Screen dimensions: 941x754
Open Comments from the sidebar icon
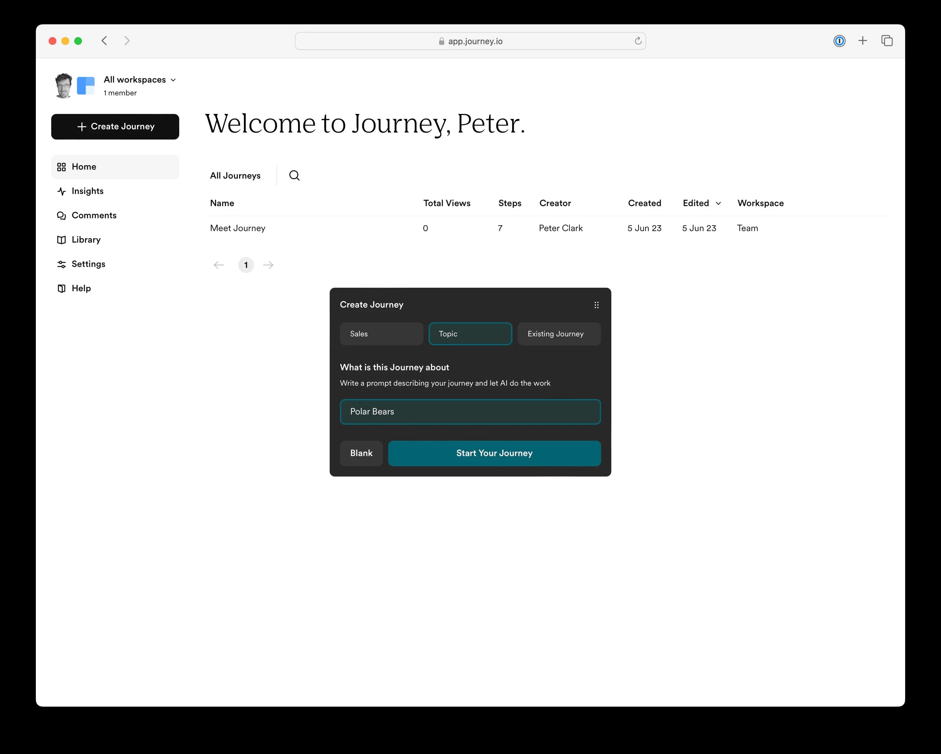pyautogui.click(x=61, y=215)
